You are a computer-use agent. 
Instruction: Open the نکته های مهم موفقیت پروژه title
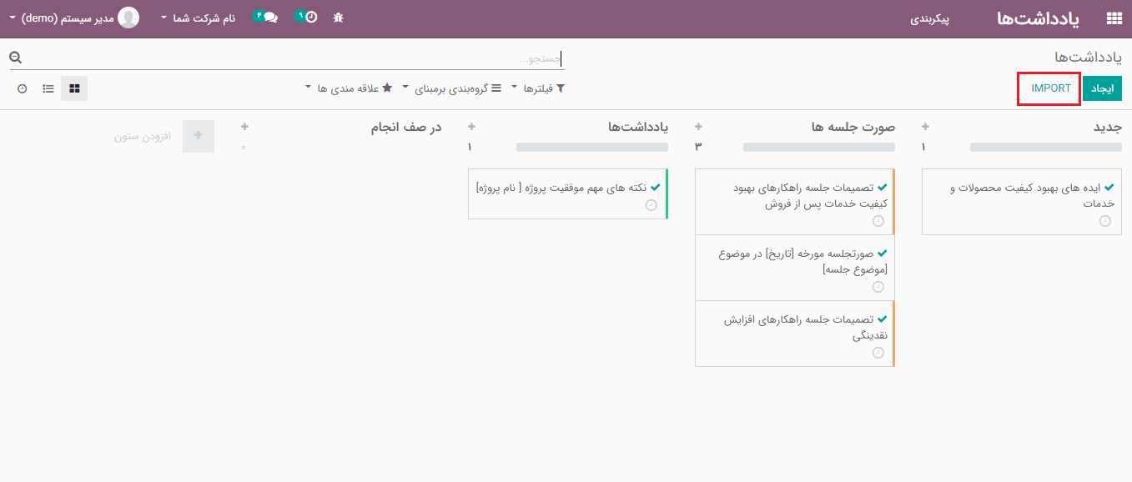(x=561, y=188)
